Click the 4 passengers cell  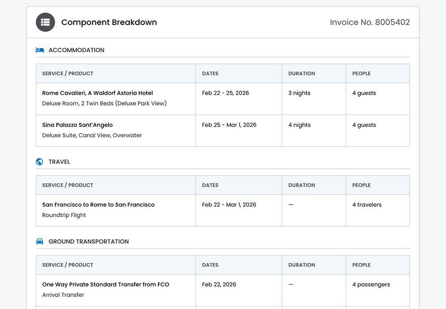click(371, 285)
